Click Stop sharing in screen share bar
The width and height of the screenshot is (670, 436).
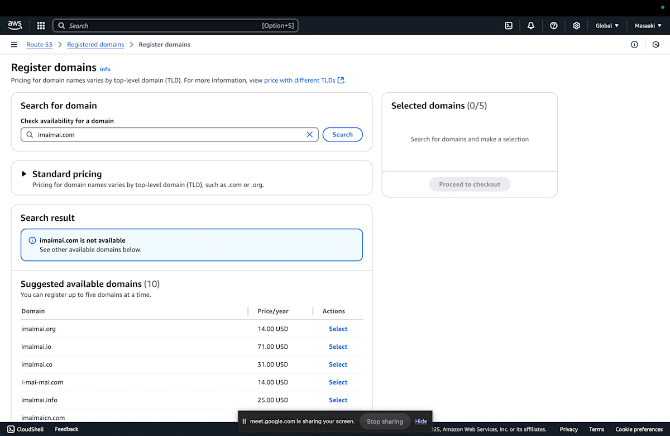pos(385,421)
